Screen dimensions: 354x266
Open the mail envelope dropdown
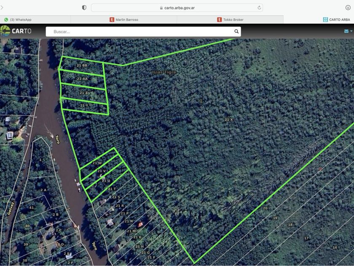[x=347, y=31]
